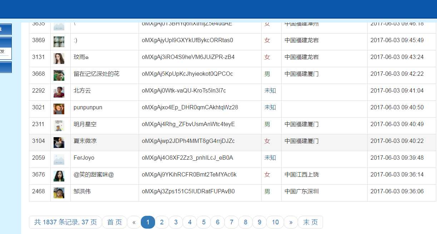437x234 pixels.
Task: Click ID cell 2059
Action: tap(39, 158)
